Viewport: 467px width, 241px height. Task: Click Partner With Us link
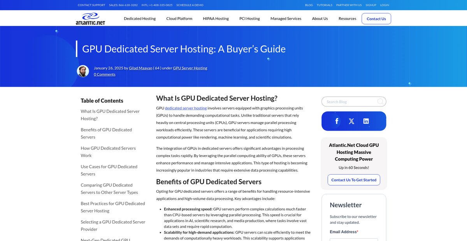click(x=349, y=5)
